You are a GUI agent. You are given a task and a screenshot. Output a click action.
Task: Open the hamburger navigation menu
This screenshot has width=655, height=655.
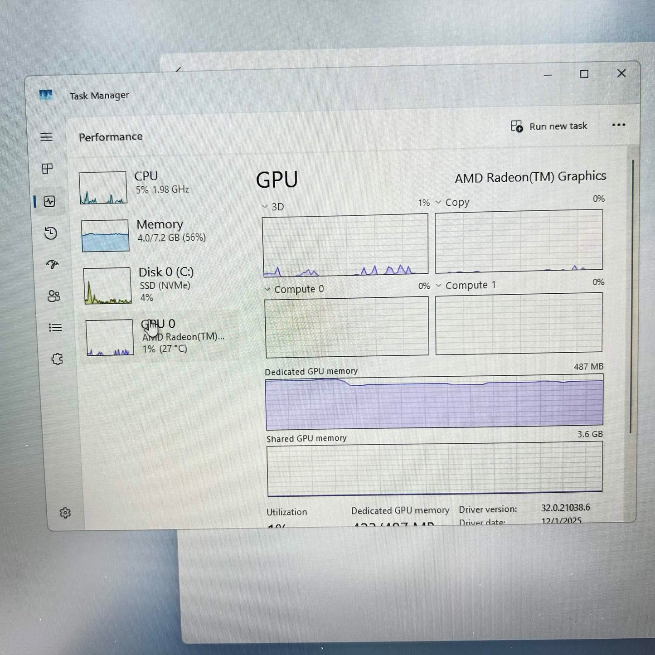pyautogui.click(x=46, y=137)
